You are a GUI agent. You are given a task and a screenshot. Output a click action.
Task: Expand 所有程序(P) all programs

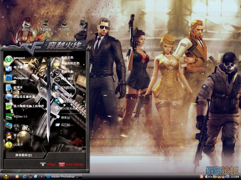click(24, 155)
